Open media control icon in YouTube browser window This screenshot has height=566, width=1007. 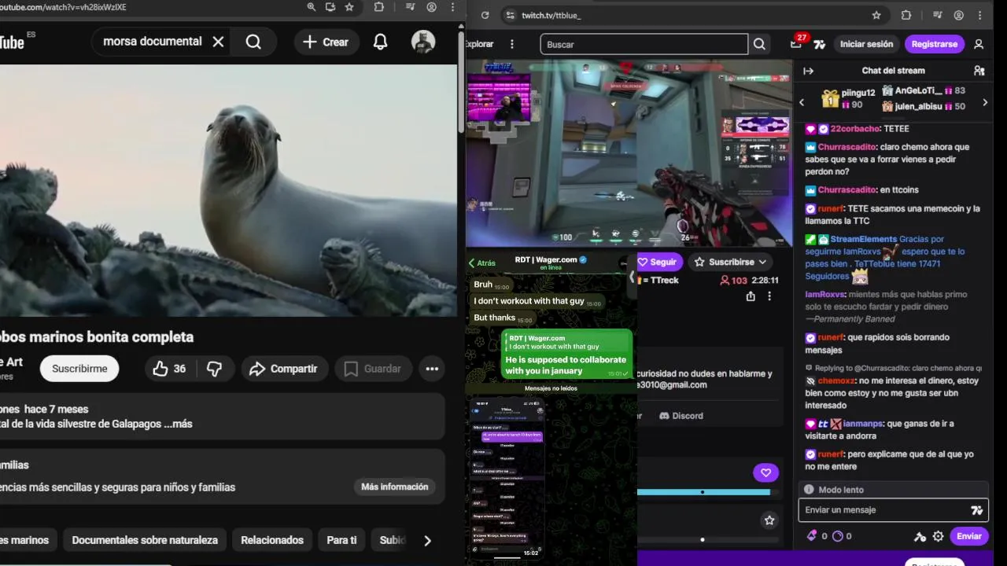pos(410,7)
